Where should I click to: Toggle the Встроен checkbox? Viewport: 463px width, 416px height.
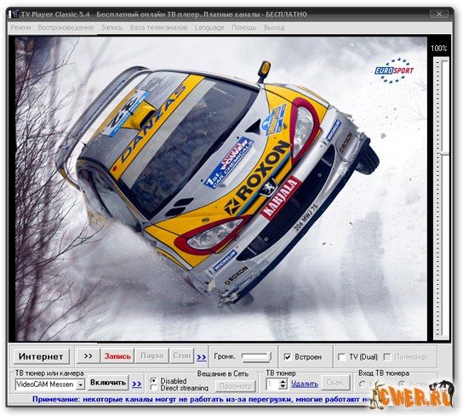click(x=288, y=357)
